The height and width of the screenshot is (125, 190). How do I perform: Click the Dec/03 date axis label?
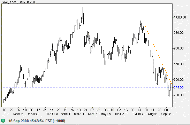click(x=32, y=114)
